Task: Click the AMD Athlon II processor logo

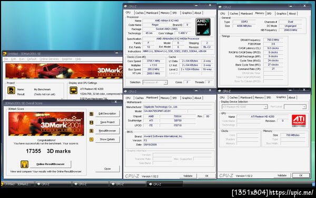Action: point(203,27)
